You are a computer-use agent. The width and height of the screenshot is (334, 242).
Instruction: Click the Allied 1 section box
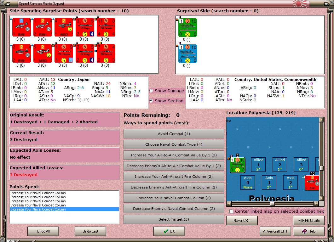click(x=258, y=165)
